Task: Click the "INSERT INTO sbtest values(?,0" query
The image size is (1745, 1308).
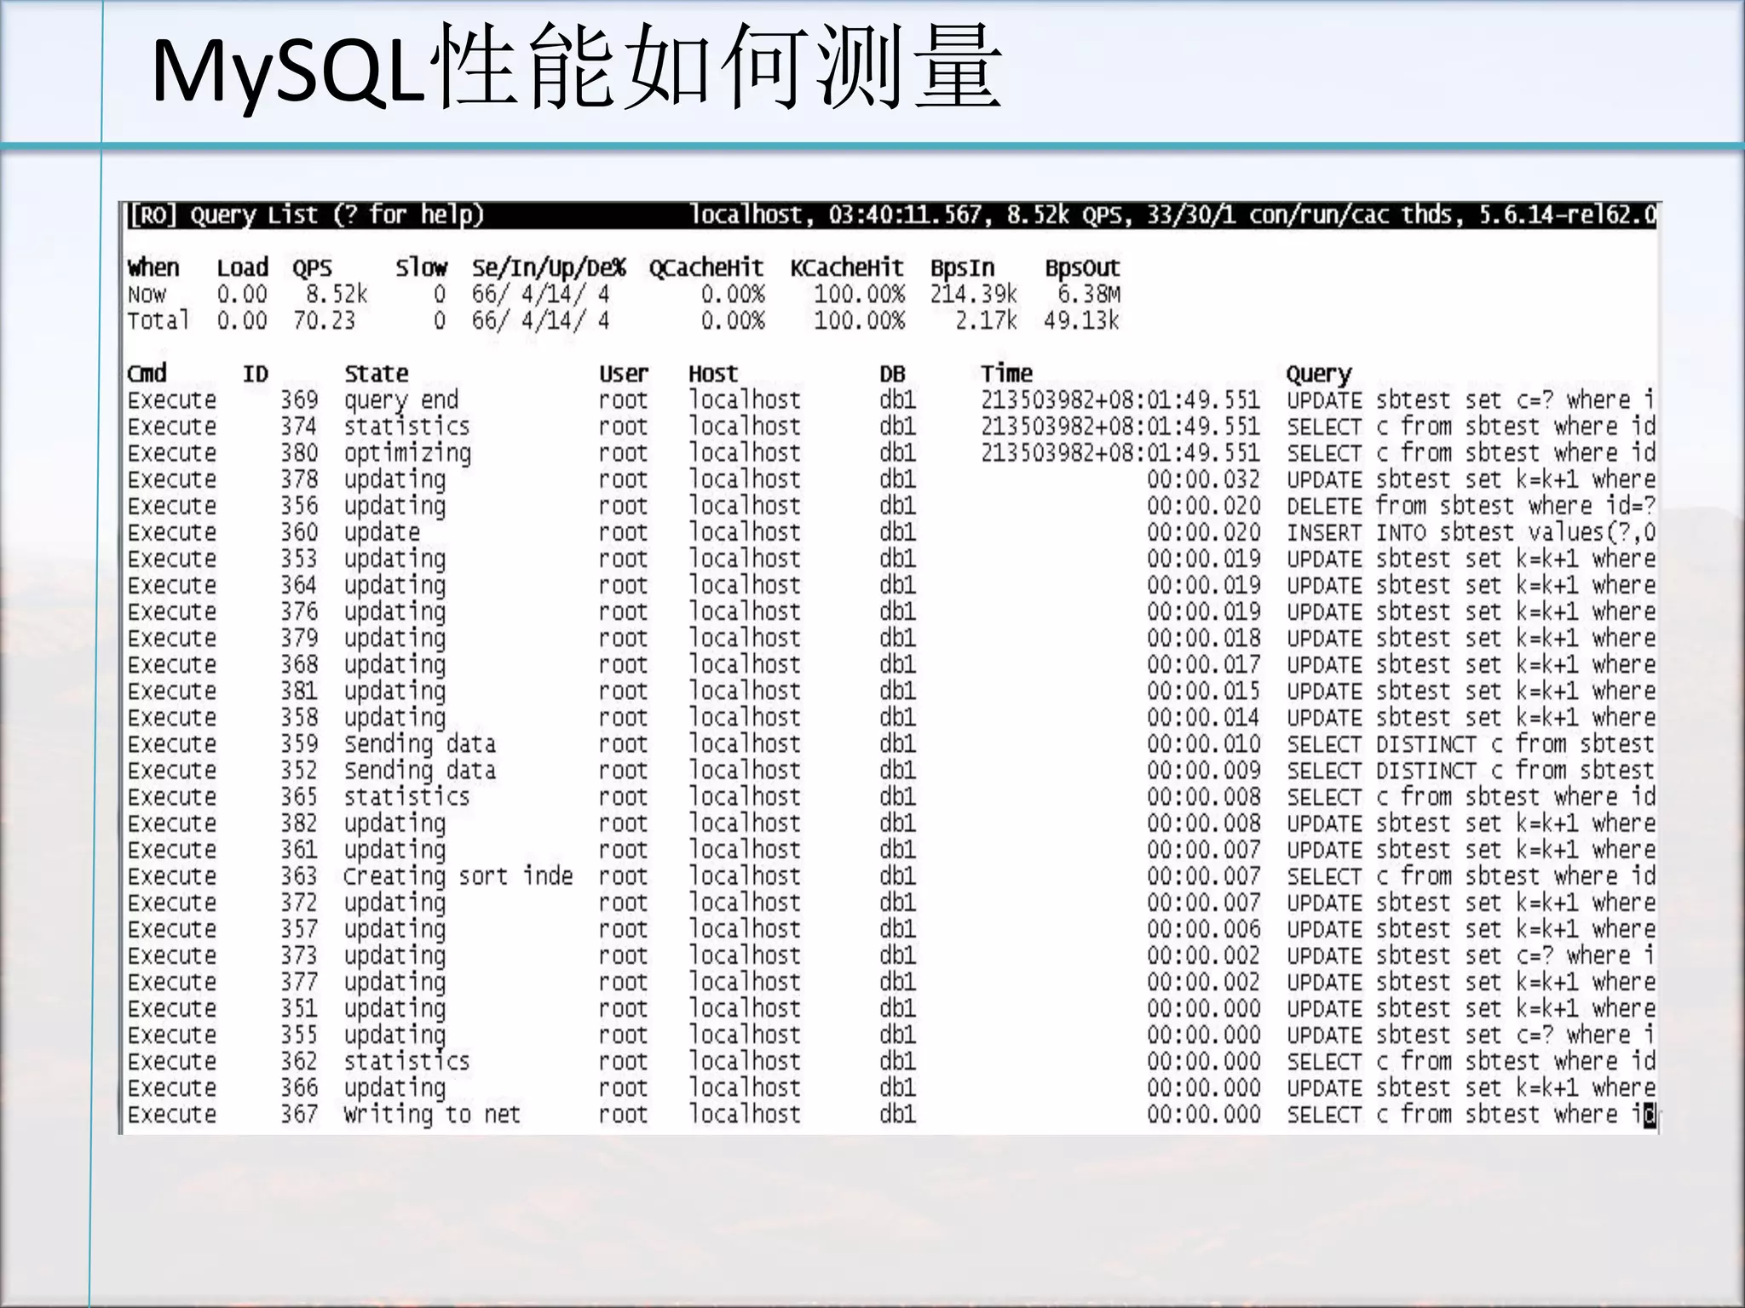Action: 1471,532
